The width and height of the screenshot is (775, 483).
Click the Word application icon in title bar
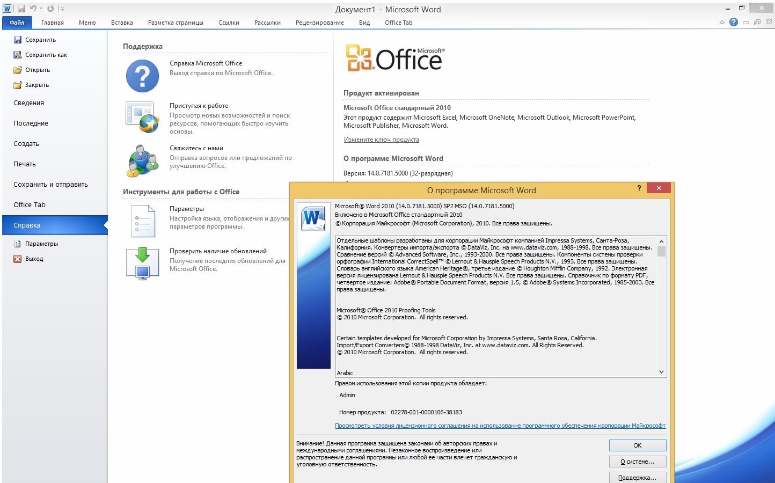click(7, 9)
